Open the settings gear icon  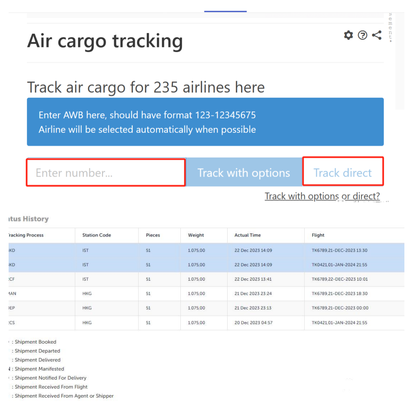pyautogui.click(x=348, y=35)
